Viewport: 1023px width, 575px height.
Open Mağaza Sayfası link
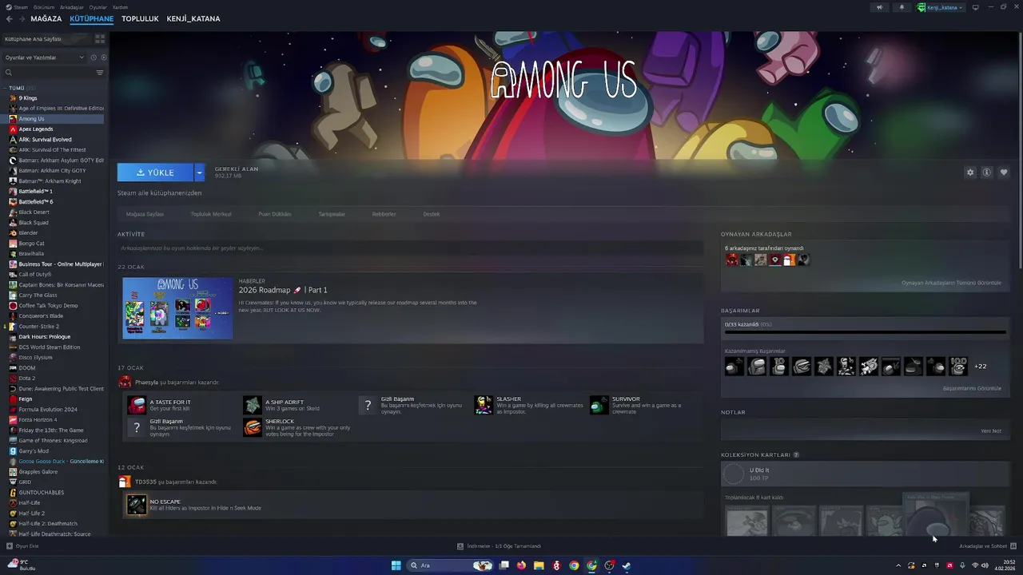pos(145,214)
